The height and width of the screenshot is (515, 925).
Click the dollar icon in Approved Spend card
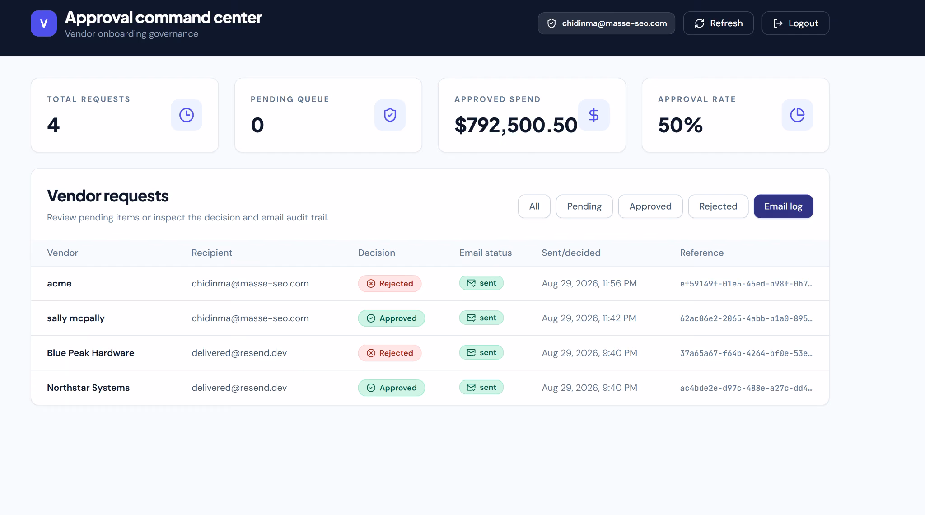tap(594, 115)
